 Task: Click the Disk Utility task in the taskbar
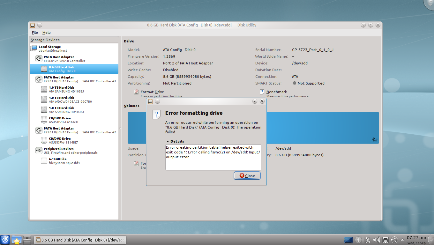click(x=80, y=240)
